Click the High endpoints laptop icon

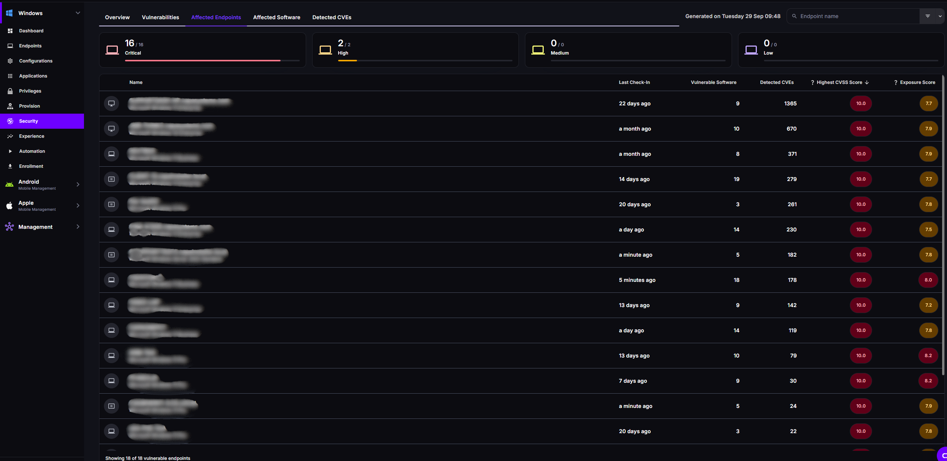click(x=325, y=50)
